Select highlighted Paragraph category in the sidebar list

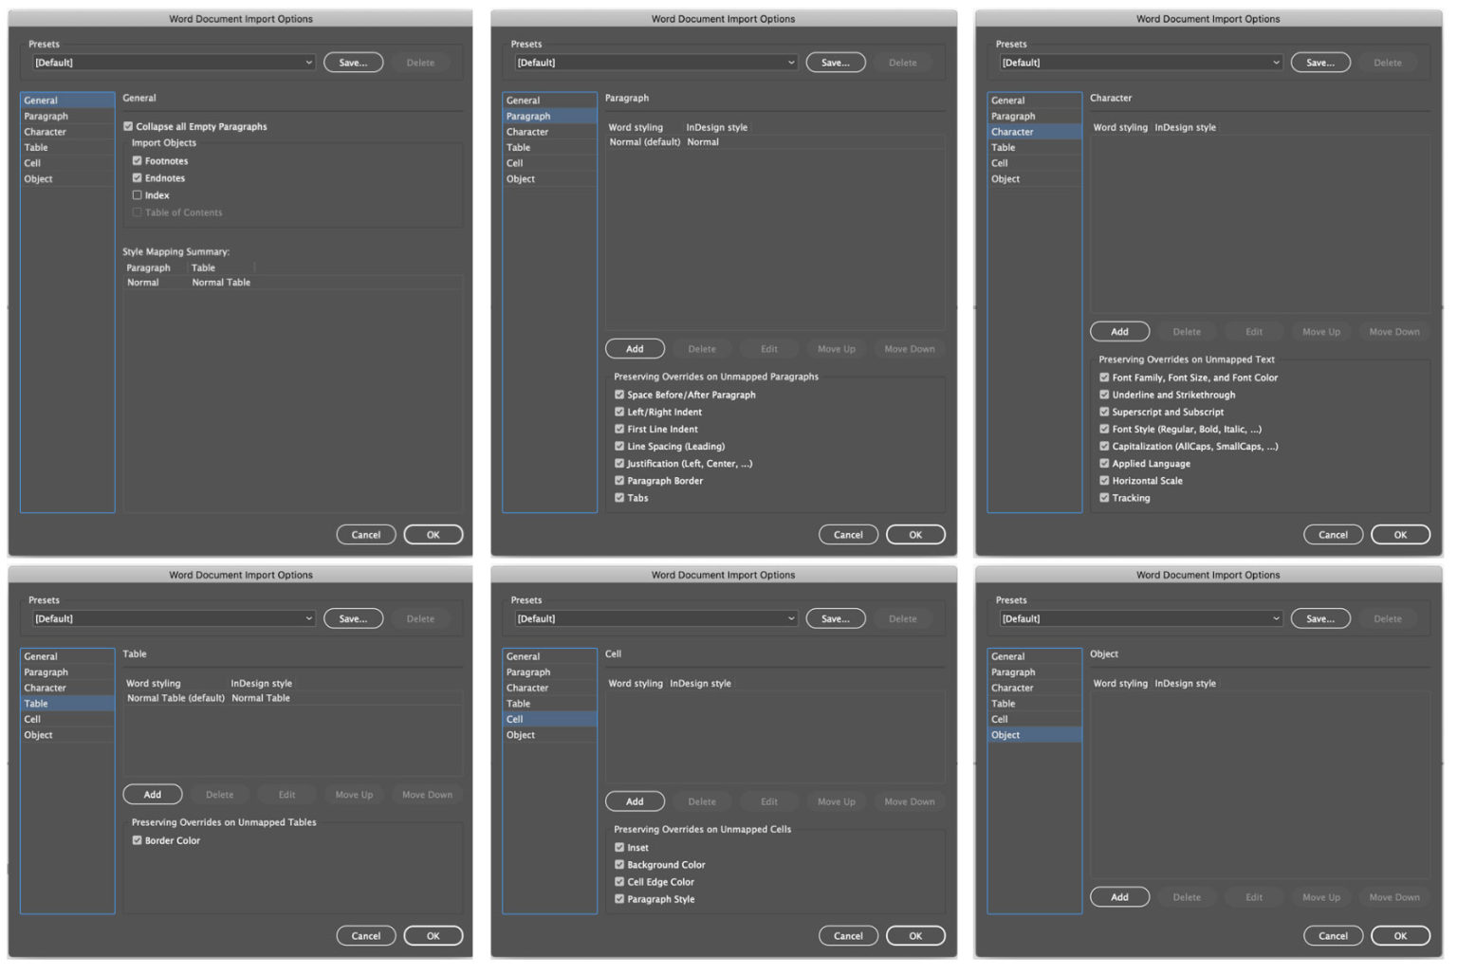click(548, 116)
